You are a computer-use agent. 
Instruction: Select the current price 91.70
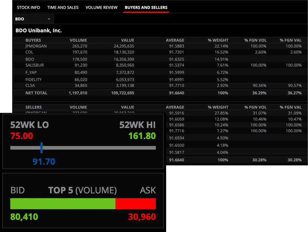44,162
